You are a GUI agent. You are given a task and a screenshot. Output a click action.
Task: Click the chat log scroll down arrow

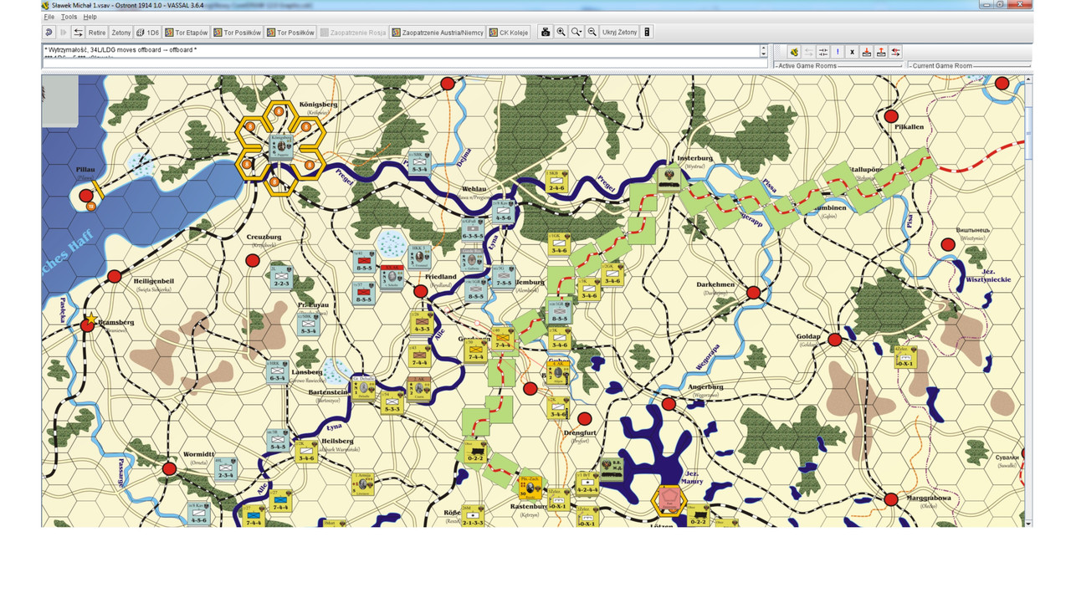[x=763, y=54]
